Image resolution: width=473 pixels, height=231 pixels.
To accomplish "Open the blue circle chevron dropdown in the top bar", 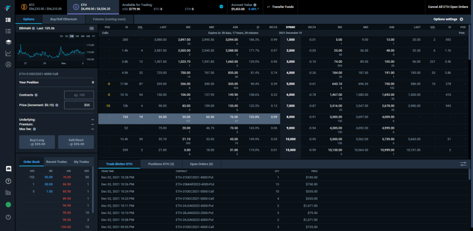I will click(x=221, y=7).
